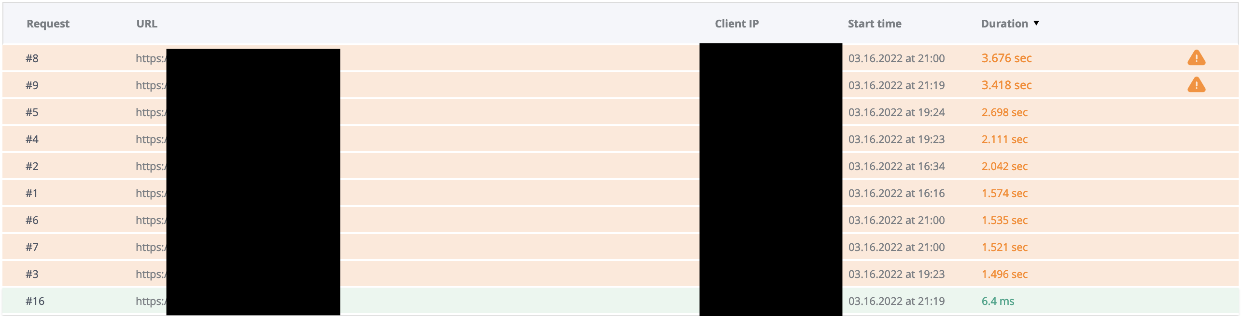Select the 2.698 sec duration value
This screenshot has height=316, width=1243.
click(x=1004, y=112)
